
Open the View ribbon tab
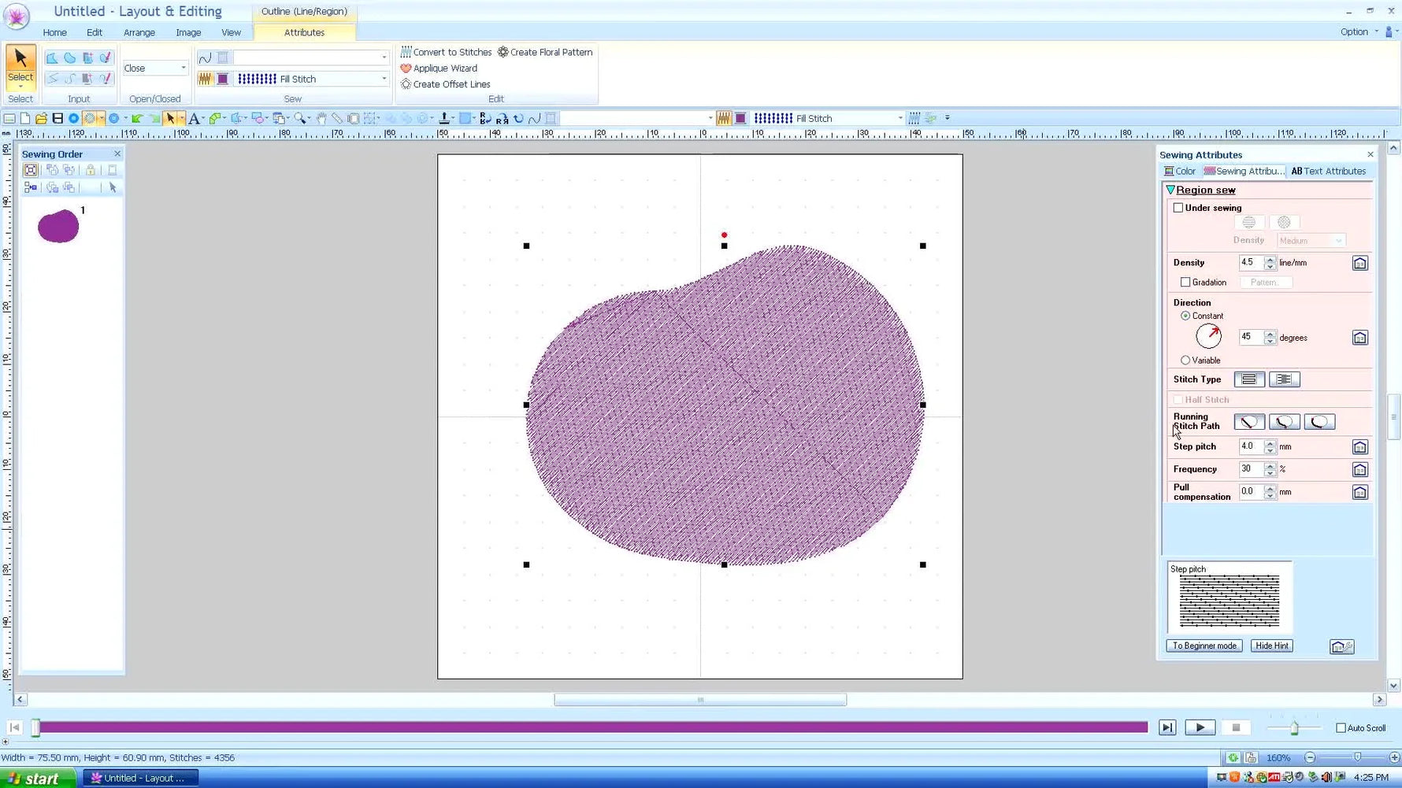[x=231, y=32]
